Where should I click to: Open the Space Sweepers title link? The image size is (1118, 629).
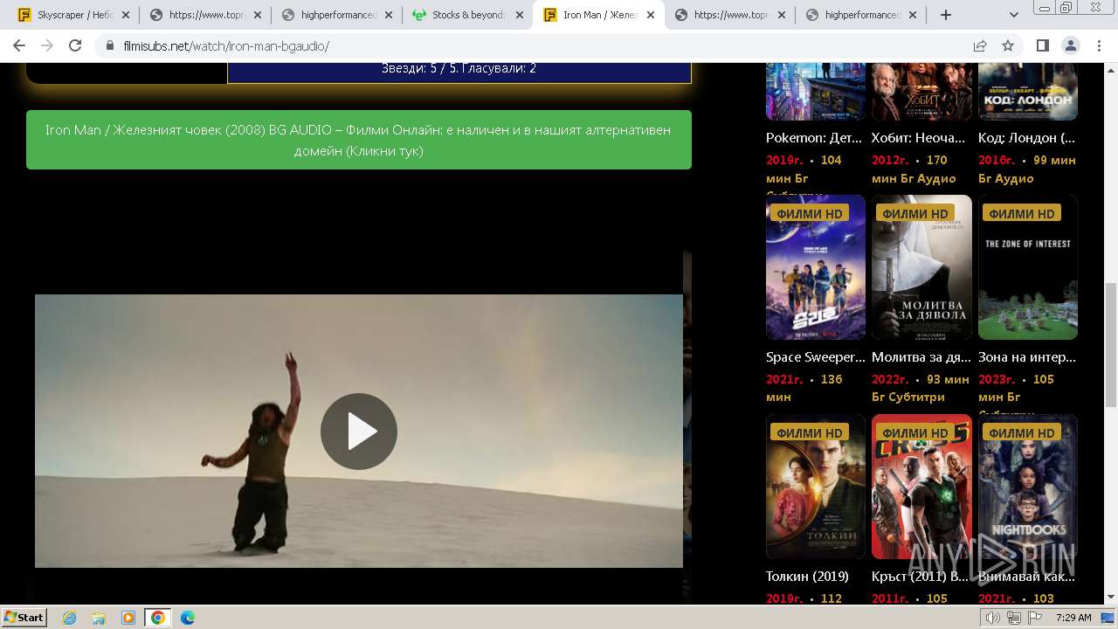(816, 357)
